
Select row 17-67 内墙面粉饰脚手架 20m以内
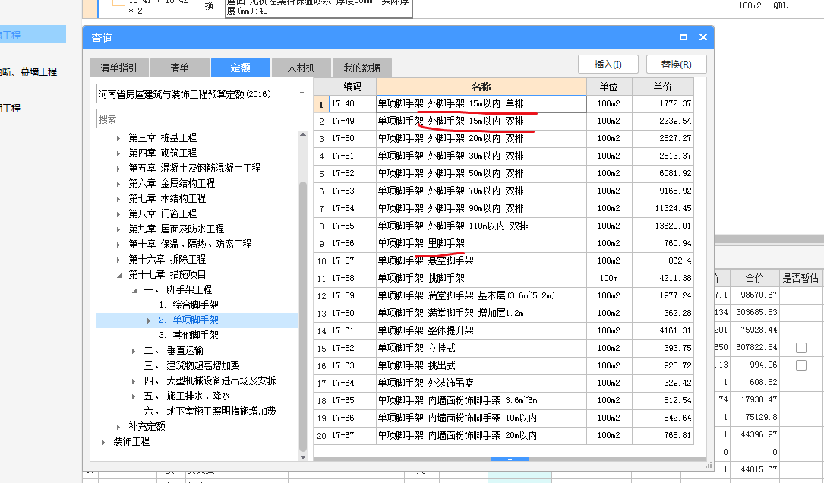tap(504, 436)
